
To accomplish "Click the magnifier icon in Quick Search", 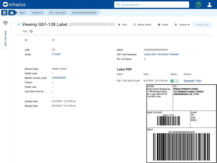I will [118, 5].
